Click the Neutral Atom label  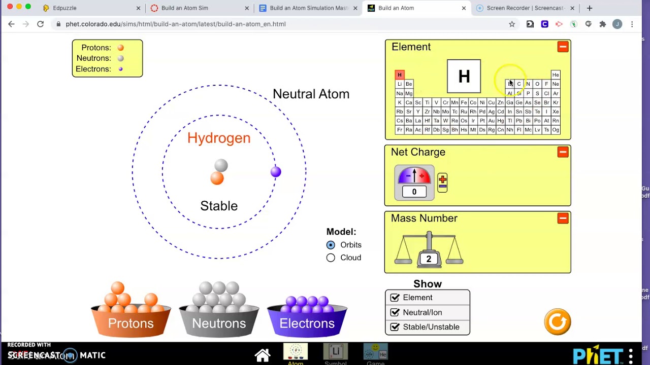coord(311,94)
